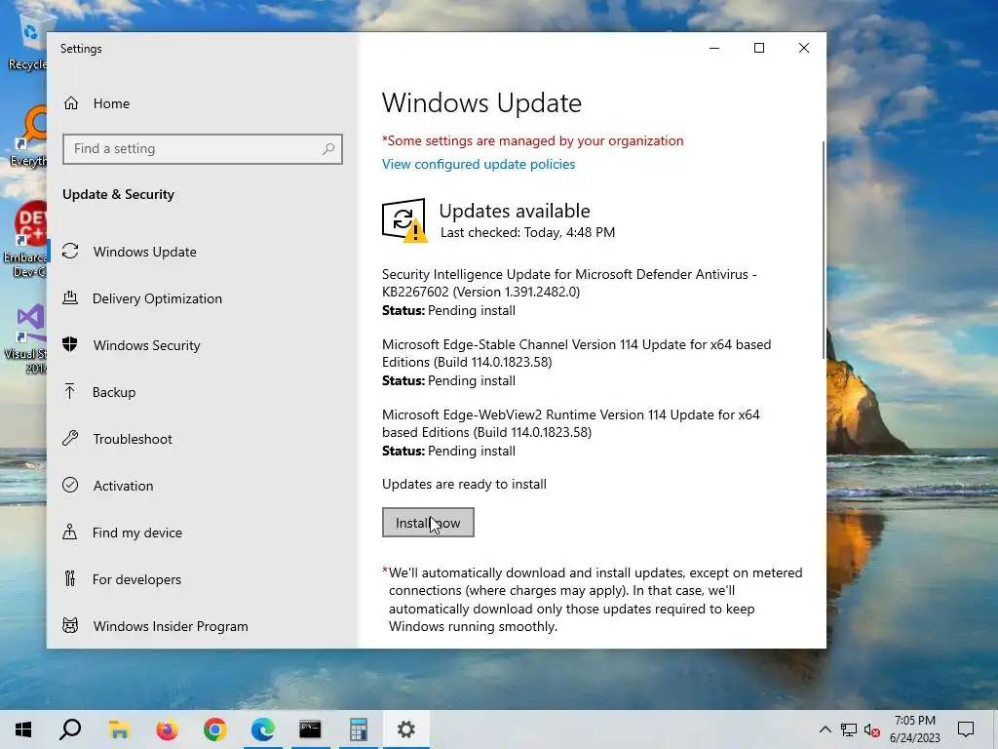Screen dimensions: 998x749
Task: Open taskbar Search magnifier
Action: (x=70, y=729)
